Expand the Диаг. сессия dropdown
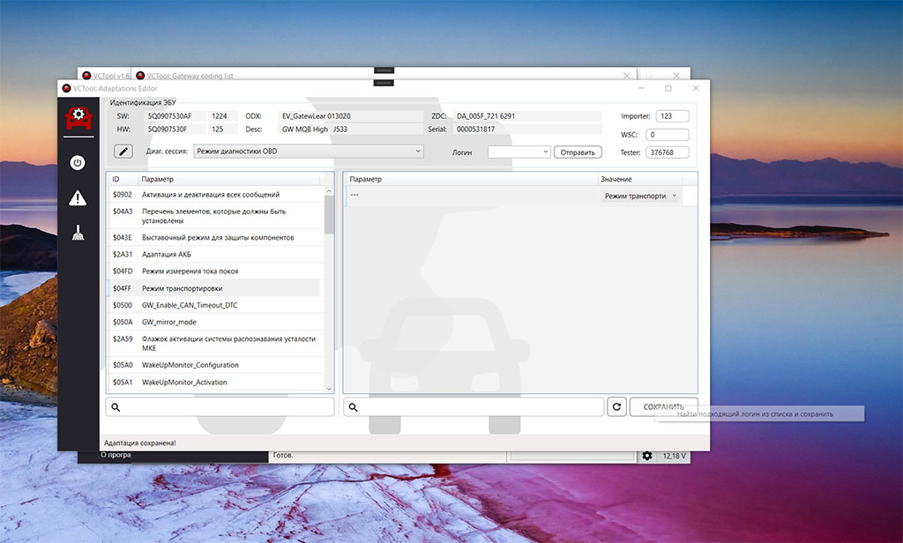Viewport: 903px width, 543px height. click(x=308, y=152)
